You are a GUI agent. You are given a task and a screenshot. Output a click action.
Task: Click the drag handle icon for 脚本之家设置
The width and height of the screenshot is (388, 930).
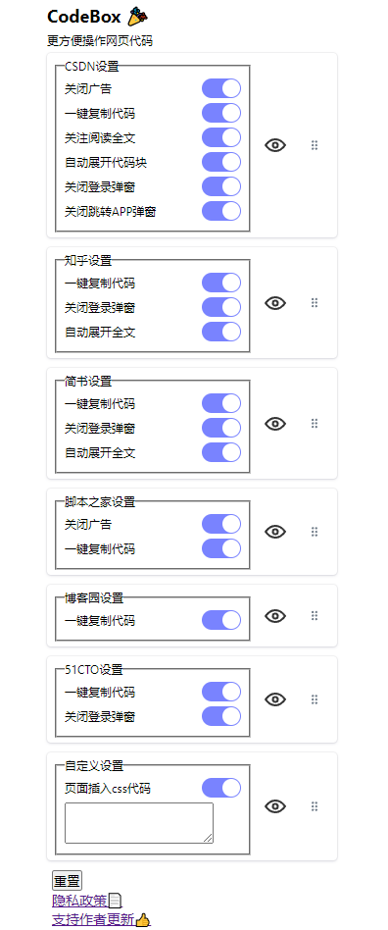pyautogui.click(x=315, y=532)
